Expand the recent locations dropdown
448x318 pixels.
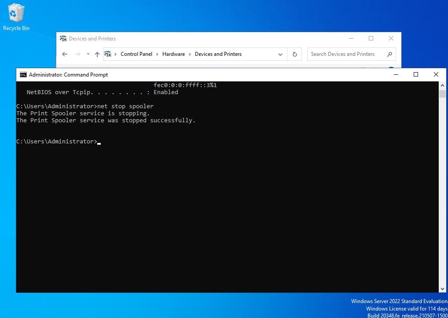pyautogui.click(x=88, y=54)
